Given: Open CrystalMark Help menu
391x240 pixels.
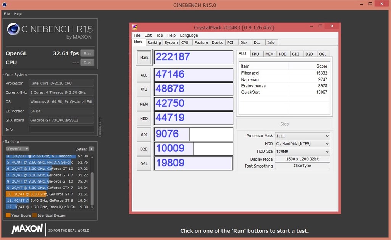Looking at the screenshot, I should tap(171, 35).
